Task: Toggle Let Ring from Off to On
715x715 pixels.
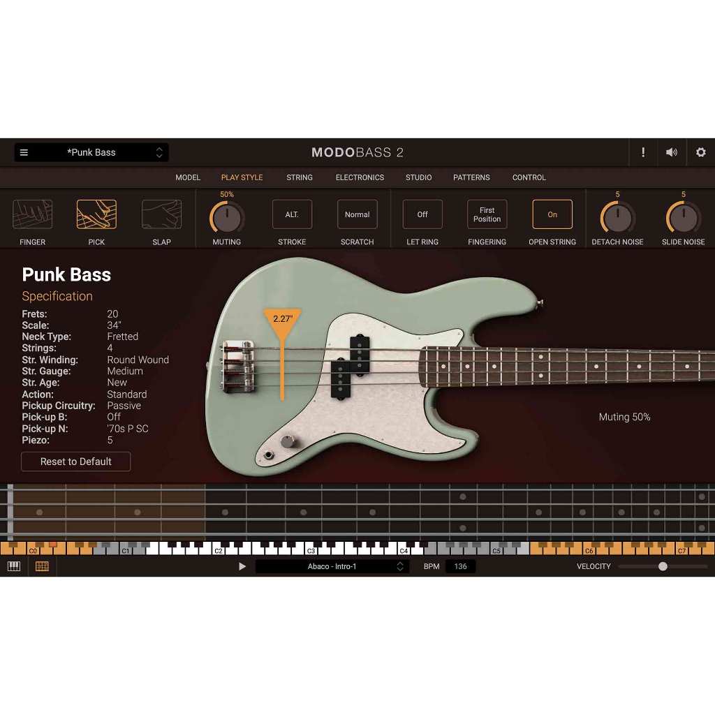Action: tap(422, 214)
